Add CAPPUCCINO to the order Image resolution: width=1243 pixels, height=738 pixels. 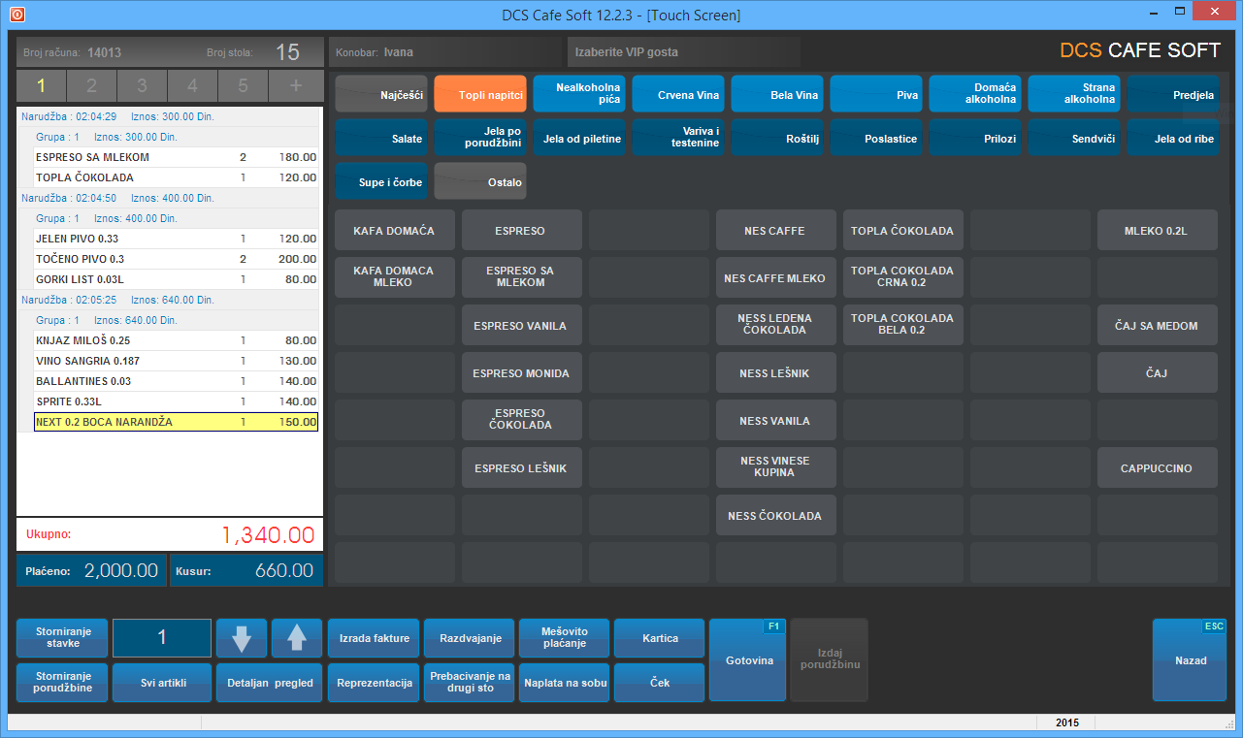point(1157,468)
